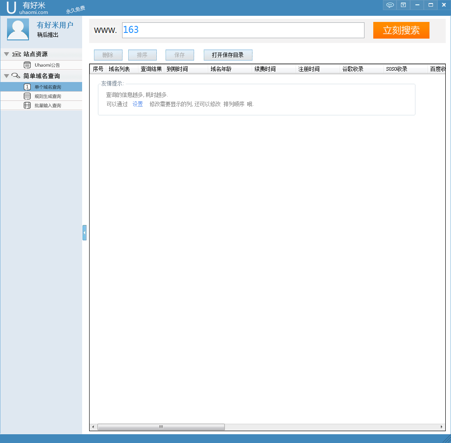Click 打开保存目录 button
Viewport: 451px width, 443px height.
pyautogui.click(x=228, y=55)
